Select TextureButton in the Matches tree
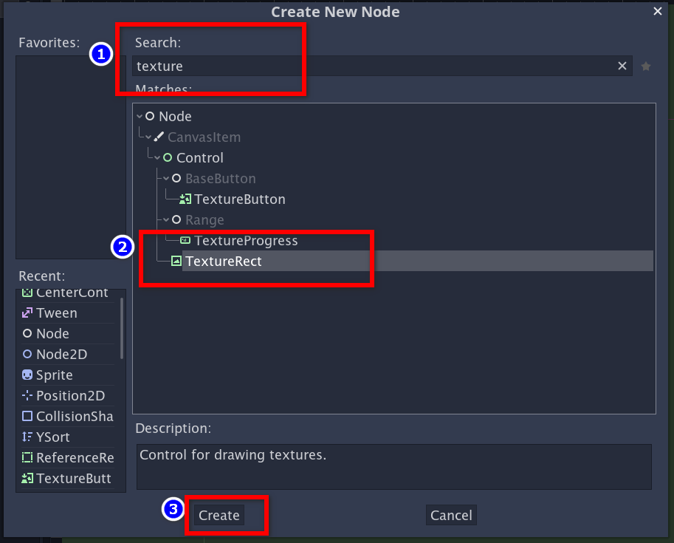Viewport: 674px width, 543px height. click(x=240, y=199)
